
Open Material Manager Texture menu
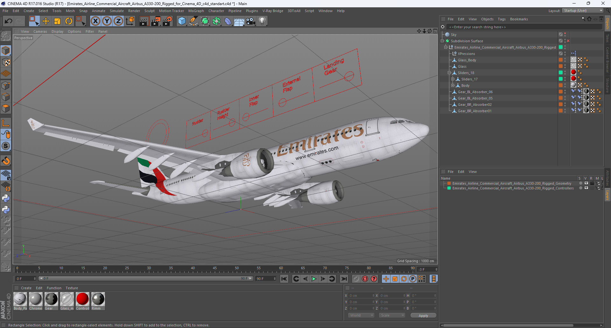point(72,288)
